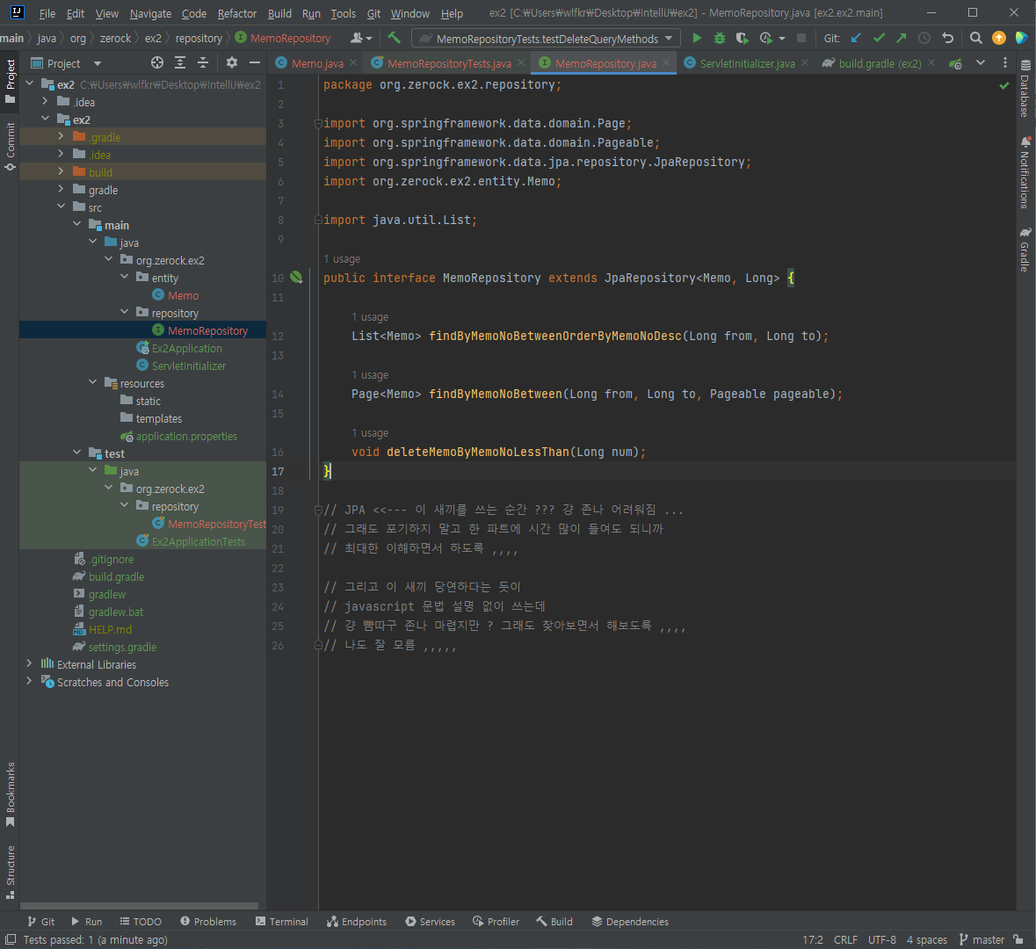The height and width of the screenshot is (949, 1036).
Task: Open the Endpoints tool window
Action: (x=357, y=921)
